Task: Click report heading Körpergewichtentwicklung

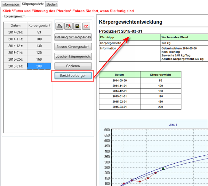Action: click(x=131, y=22)
